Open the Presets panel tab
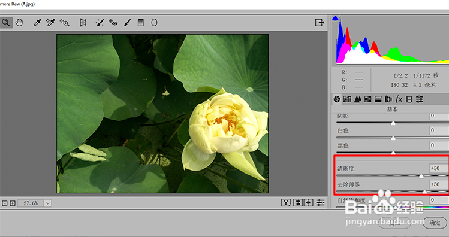The width and height of the screenshot is (449, 237). tap(419, 99)
